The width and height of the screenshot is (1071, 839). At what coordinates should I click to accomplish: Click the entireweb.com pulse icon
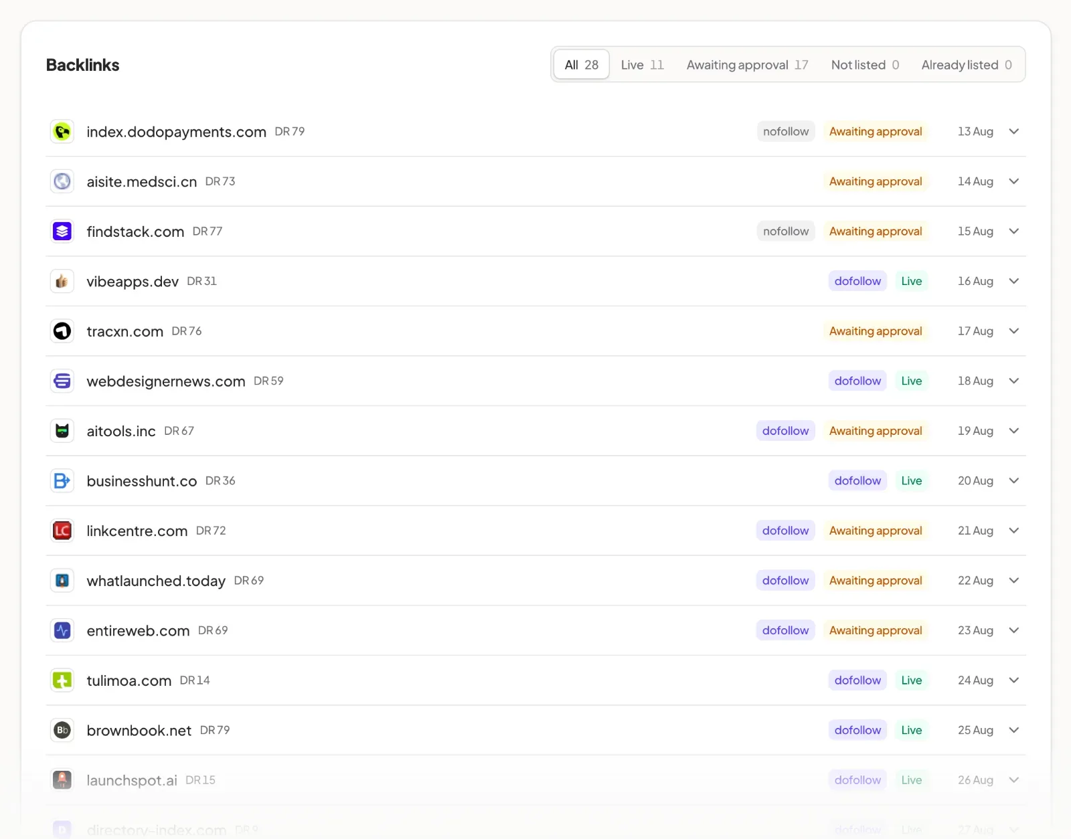click(x=62, y=630)
